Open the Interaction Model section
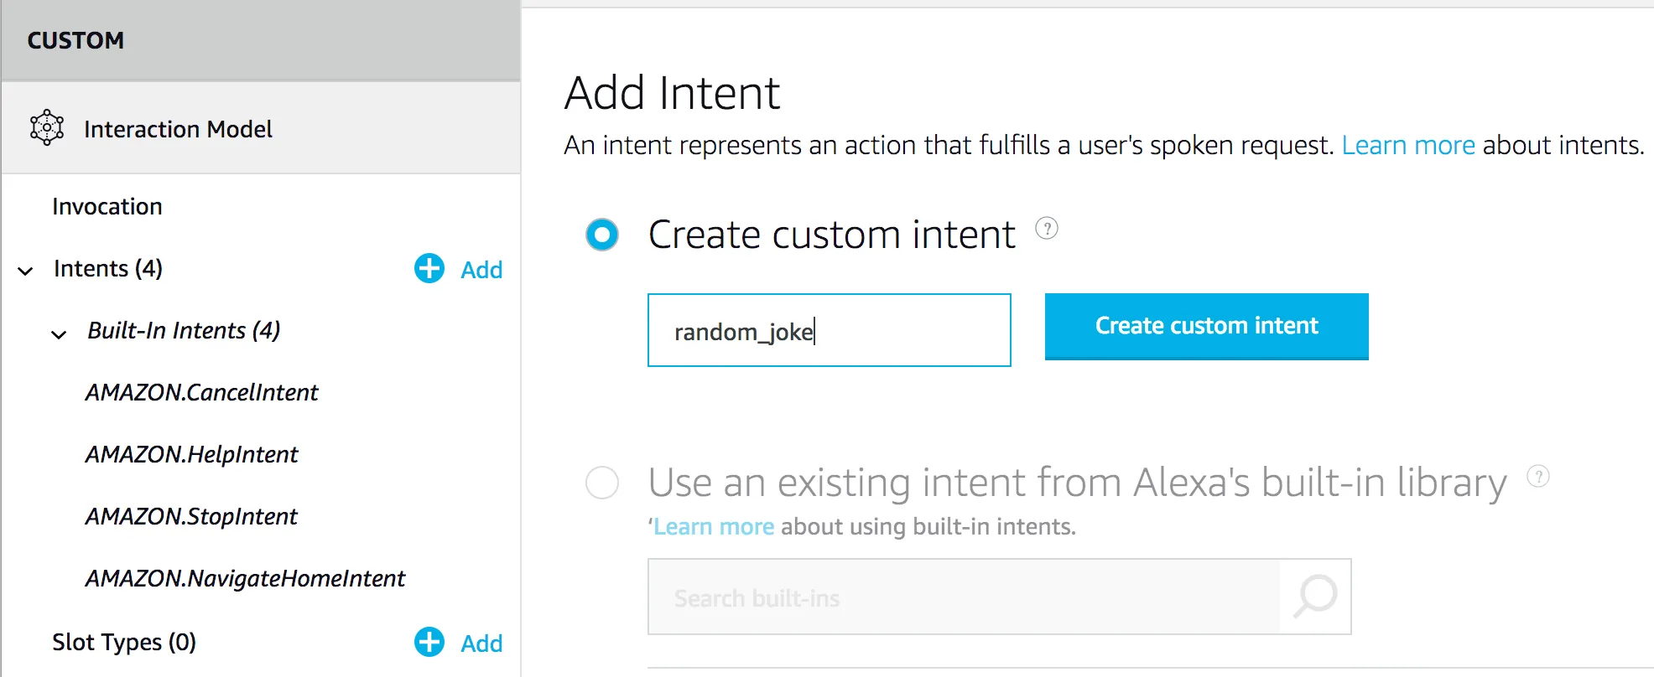Image resolution: width=1654 pixels, height=677 pixels. point(261,128)
